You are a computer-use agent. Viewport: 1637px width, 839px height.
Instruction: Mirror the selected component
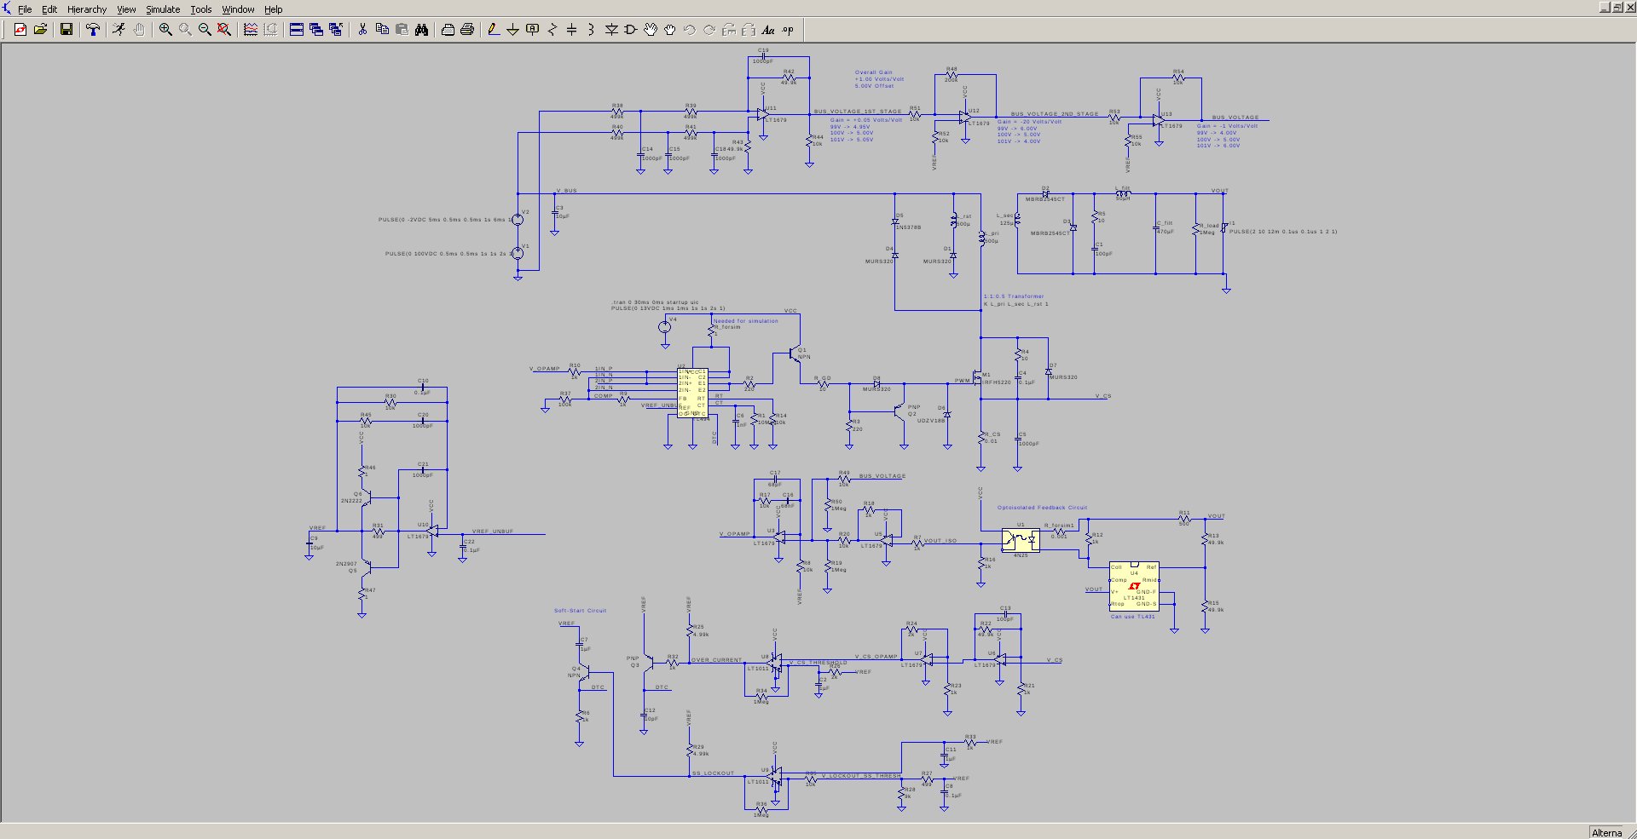749,30
